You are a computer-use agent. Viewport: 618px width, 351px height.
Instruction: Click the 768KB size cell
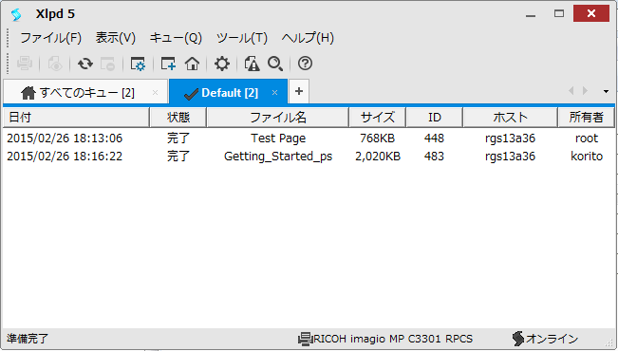[x=377, y=139]
